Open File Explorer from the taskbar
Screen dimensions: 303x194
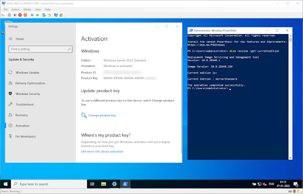(104, 184)
